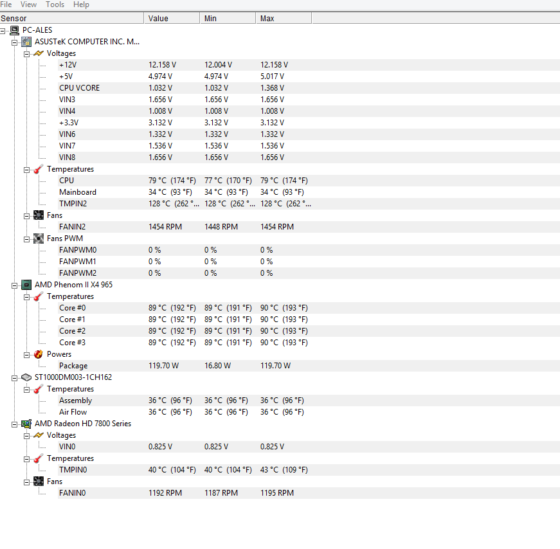This screenshot has width=560, height=549.
Task: Click the mainboard Fans icon
Action: pyautogui.click(x=39, y=215)
